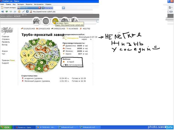Click wood stock 12126/21400
This screenshot has height=130, width=174.
pos(28,29)
